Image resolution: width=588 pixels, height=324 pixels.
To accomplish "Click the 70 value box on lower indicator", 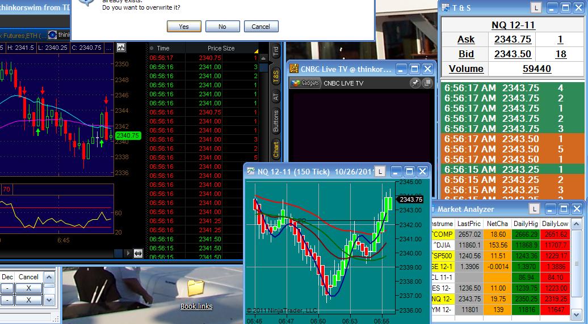I will pyautogui.click(x=7, y=189).
